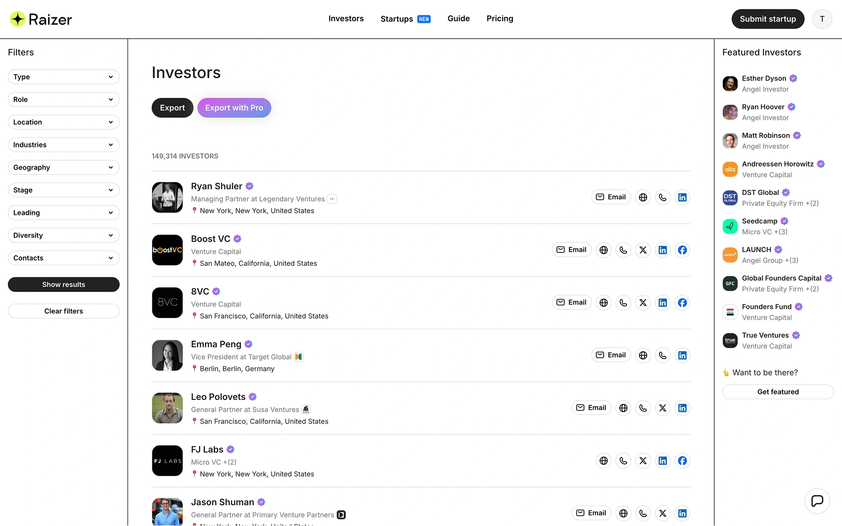
Task: Expand the Stage filter dropdown
Action: 64,190
